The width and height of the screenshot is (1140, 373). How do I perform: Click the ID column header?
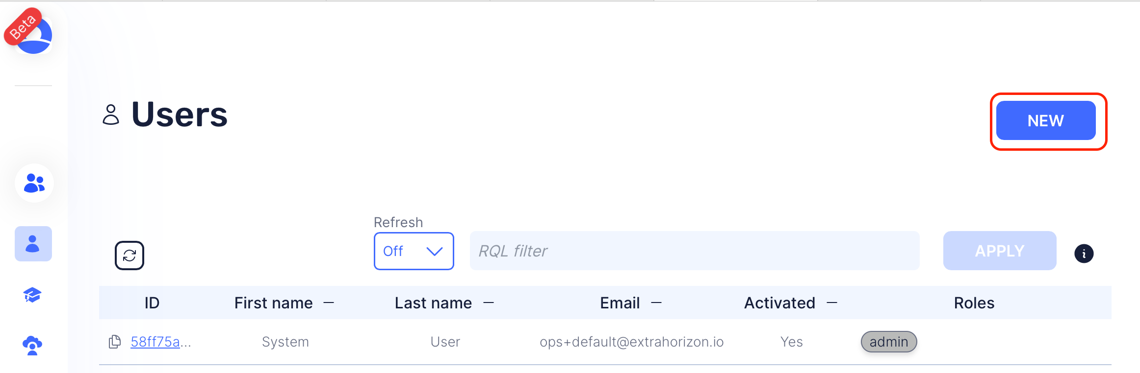[x=152, y=303]
